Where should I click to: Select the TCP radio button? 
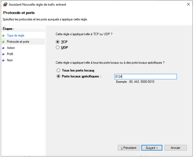(58, 42)
